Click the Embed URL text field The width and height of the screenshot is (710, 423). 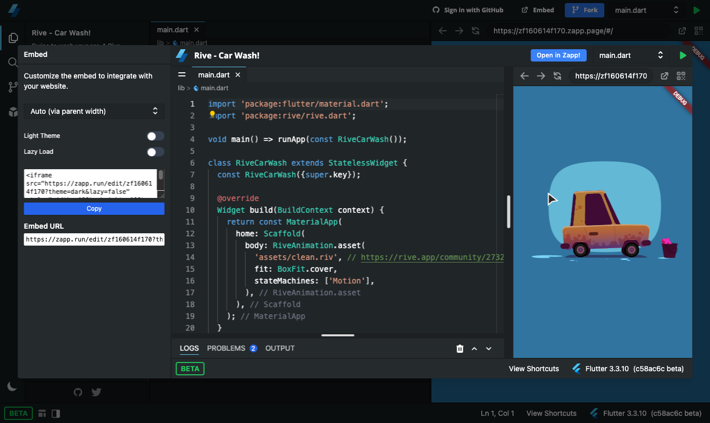pyautogui.click(x=94, y=239)
